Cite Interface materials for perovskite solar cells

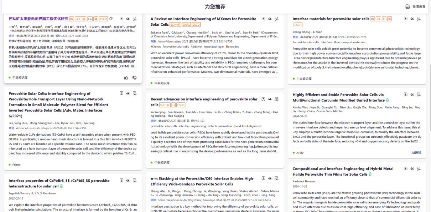(x=412, y=19)
